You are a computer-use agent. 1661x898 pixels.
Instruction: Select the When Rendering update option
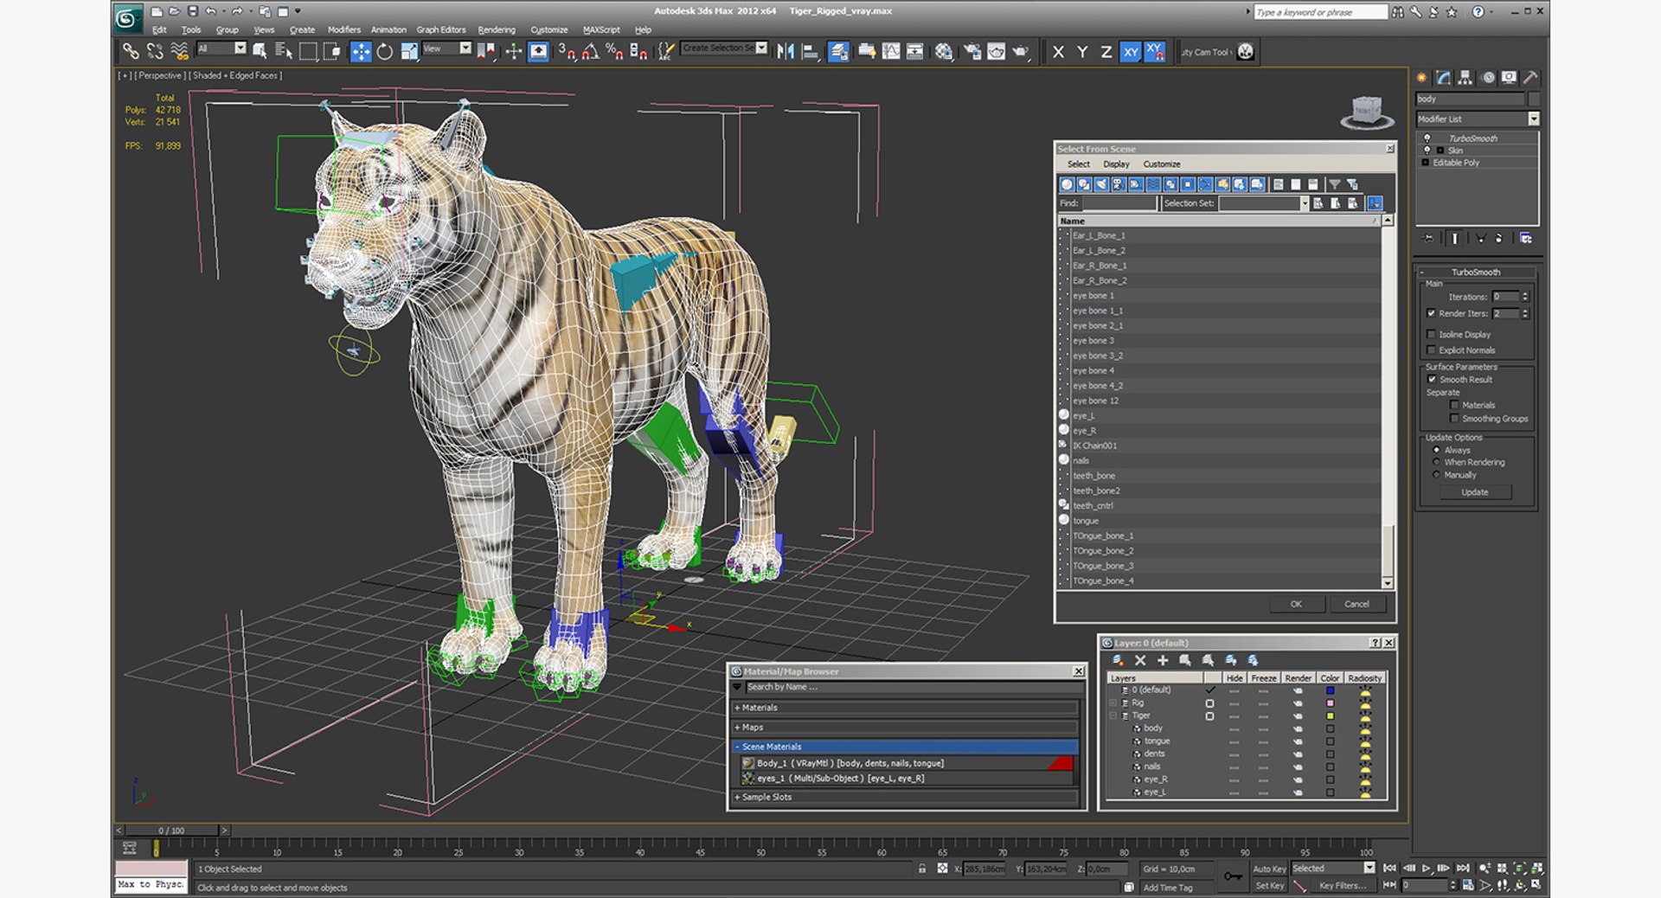(1436, 462)
